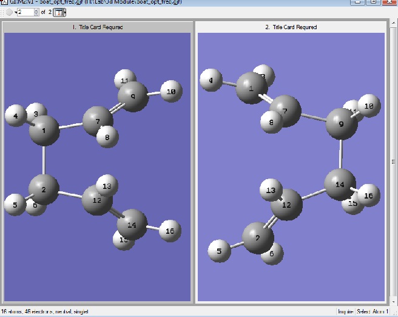This screenshot has width=398, height=317.
Task: Open the GaussView window icon menu
Action: point(4,2)
